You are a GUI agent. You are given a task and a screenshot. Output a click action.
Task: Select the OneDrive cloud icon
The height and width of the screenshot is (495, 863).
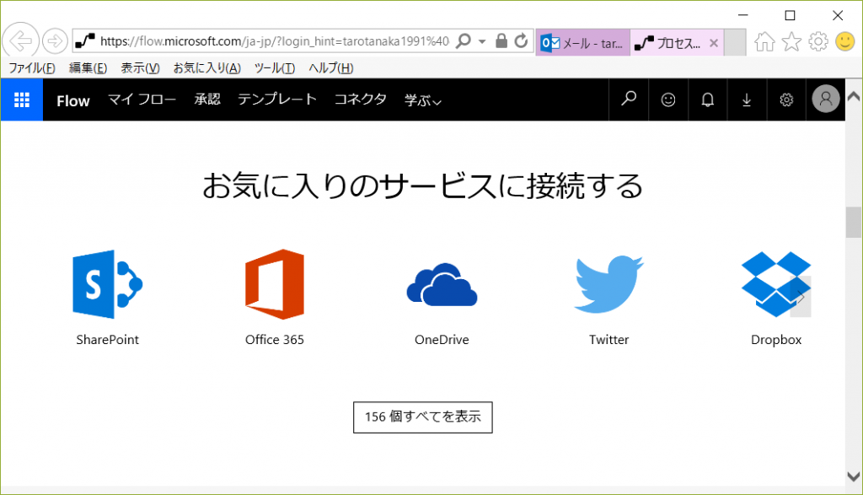pos(442,285)
